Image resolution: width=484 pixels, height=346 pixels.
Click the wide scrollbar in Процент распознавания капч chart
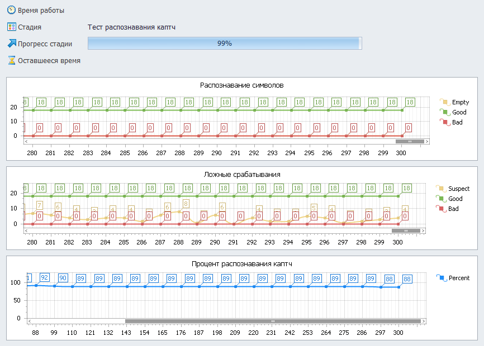[x=273, y=321]
